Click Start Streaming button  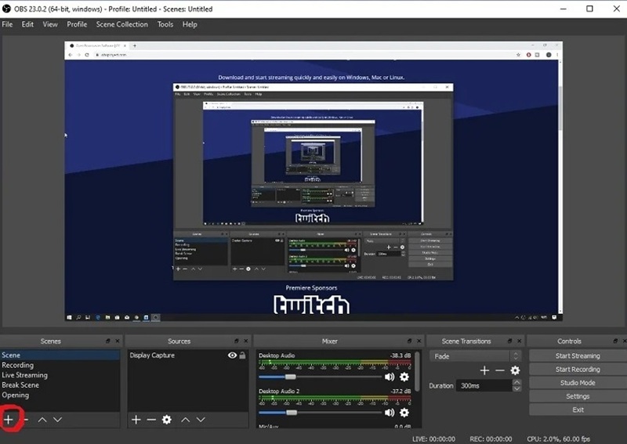pos(578,356)
